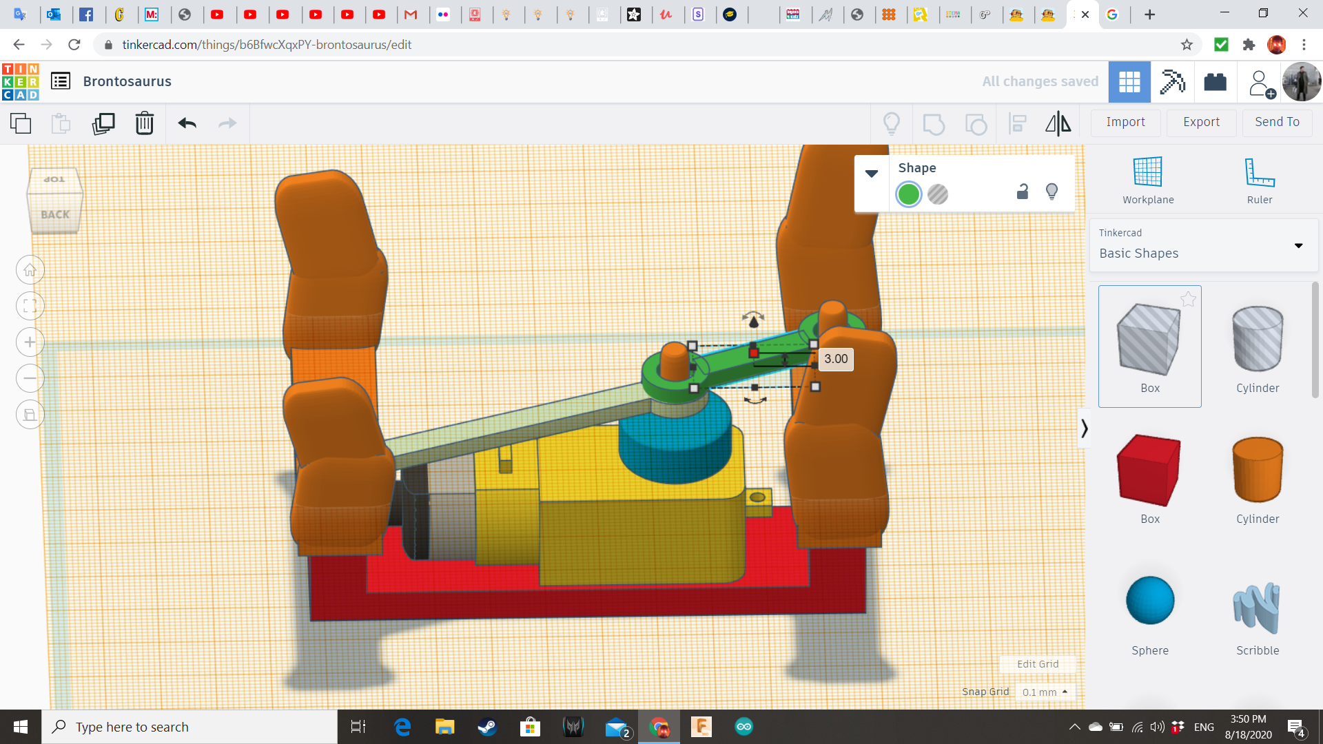Viewport: 1323px width, 744px height.
Task: Toggle shape visibility with the lightbulb icon
Action: point(1052,192)
